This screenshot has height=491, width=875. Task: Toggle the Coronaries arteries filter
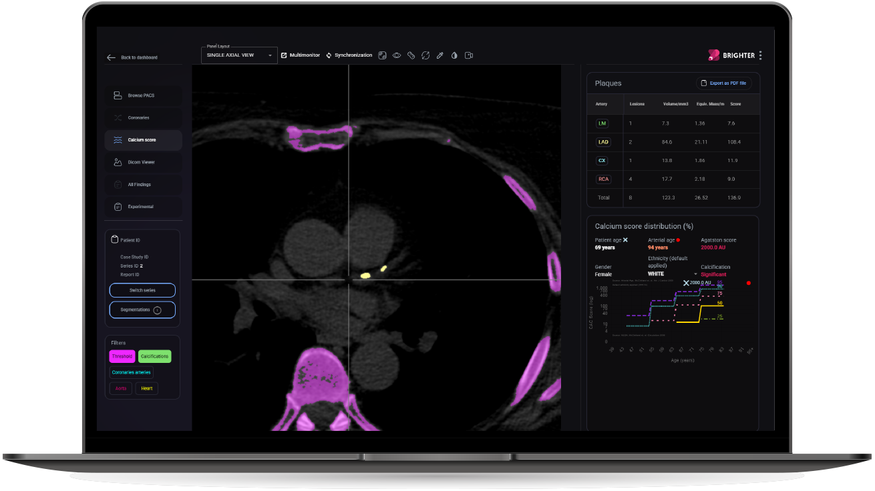[x=132, y=372]
